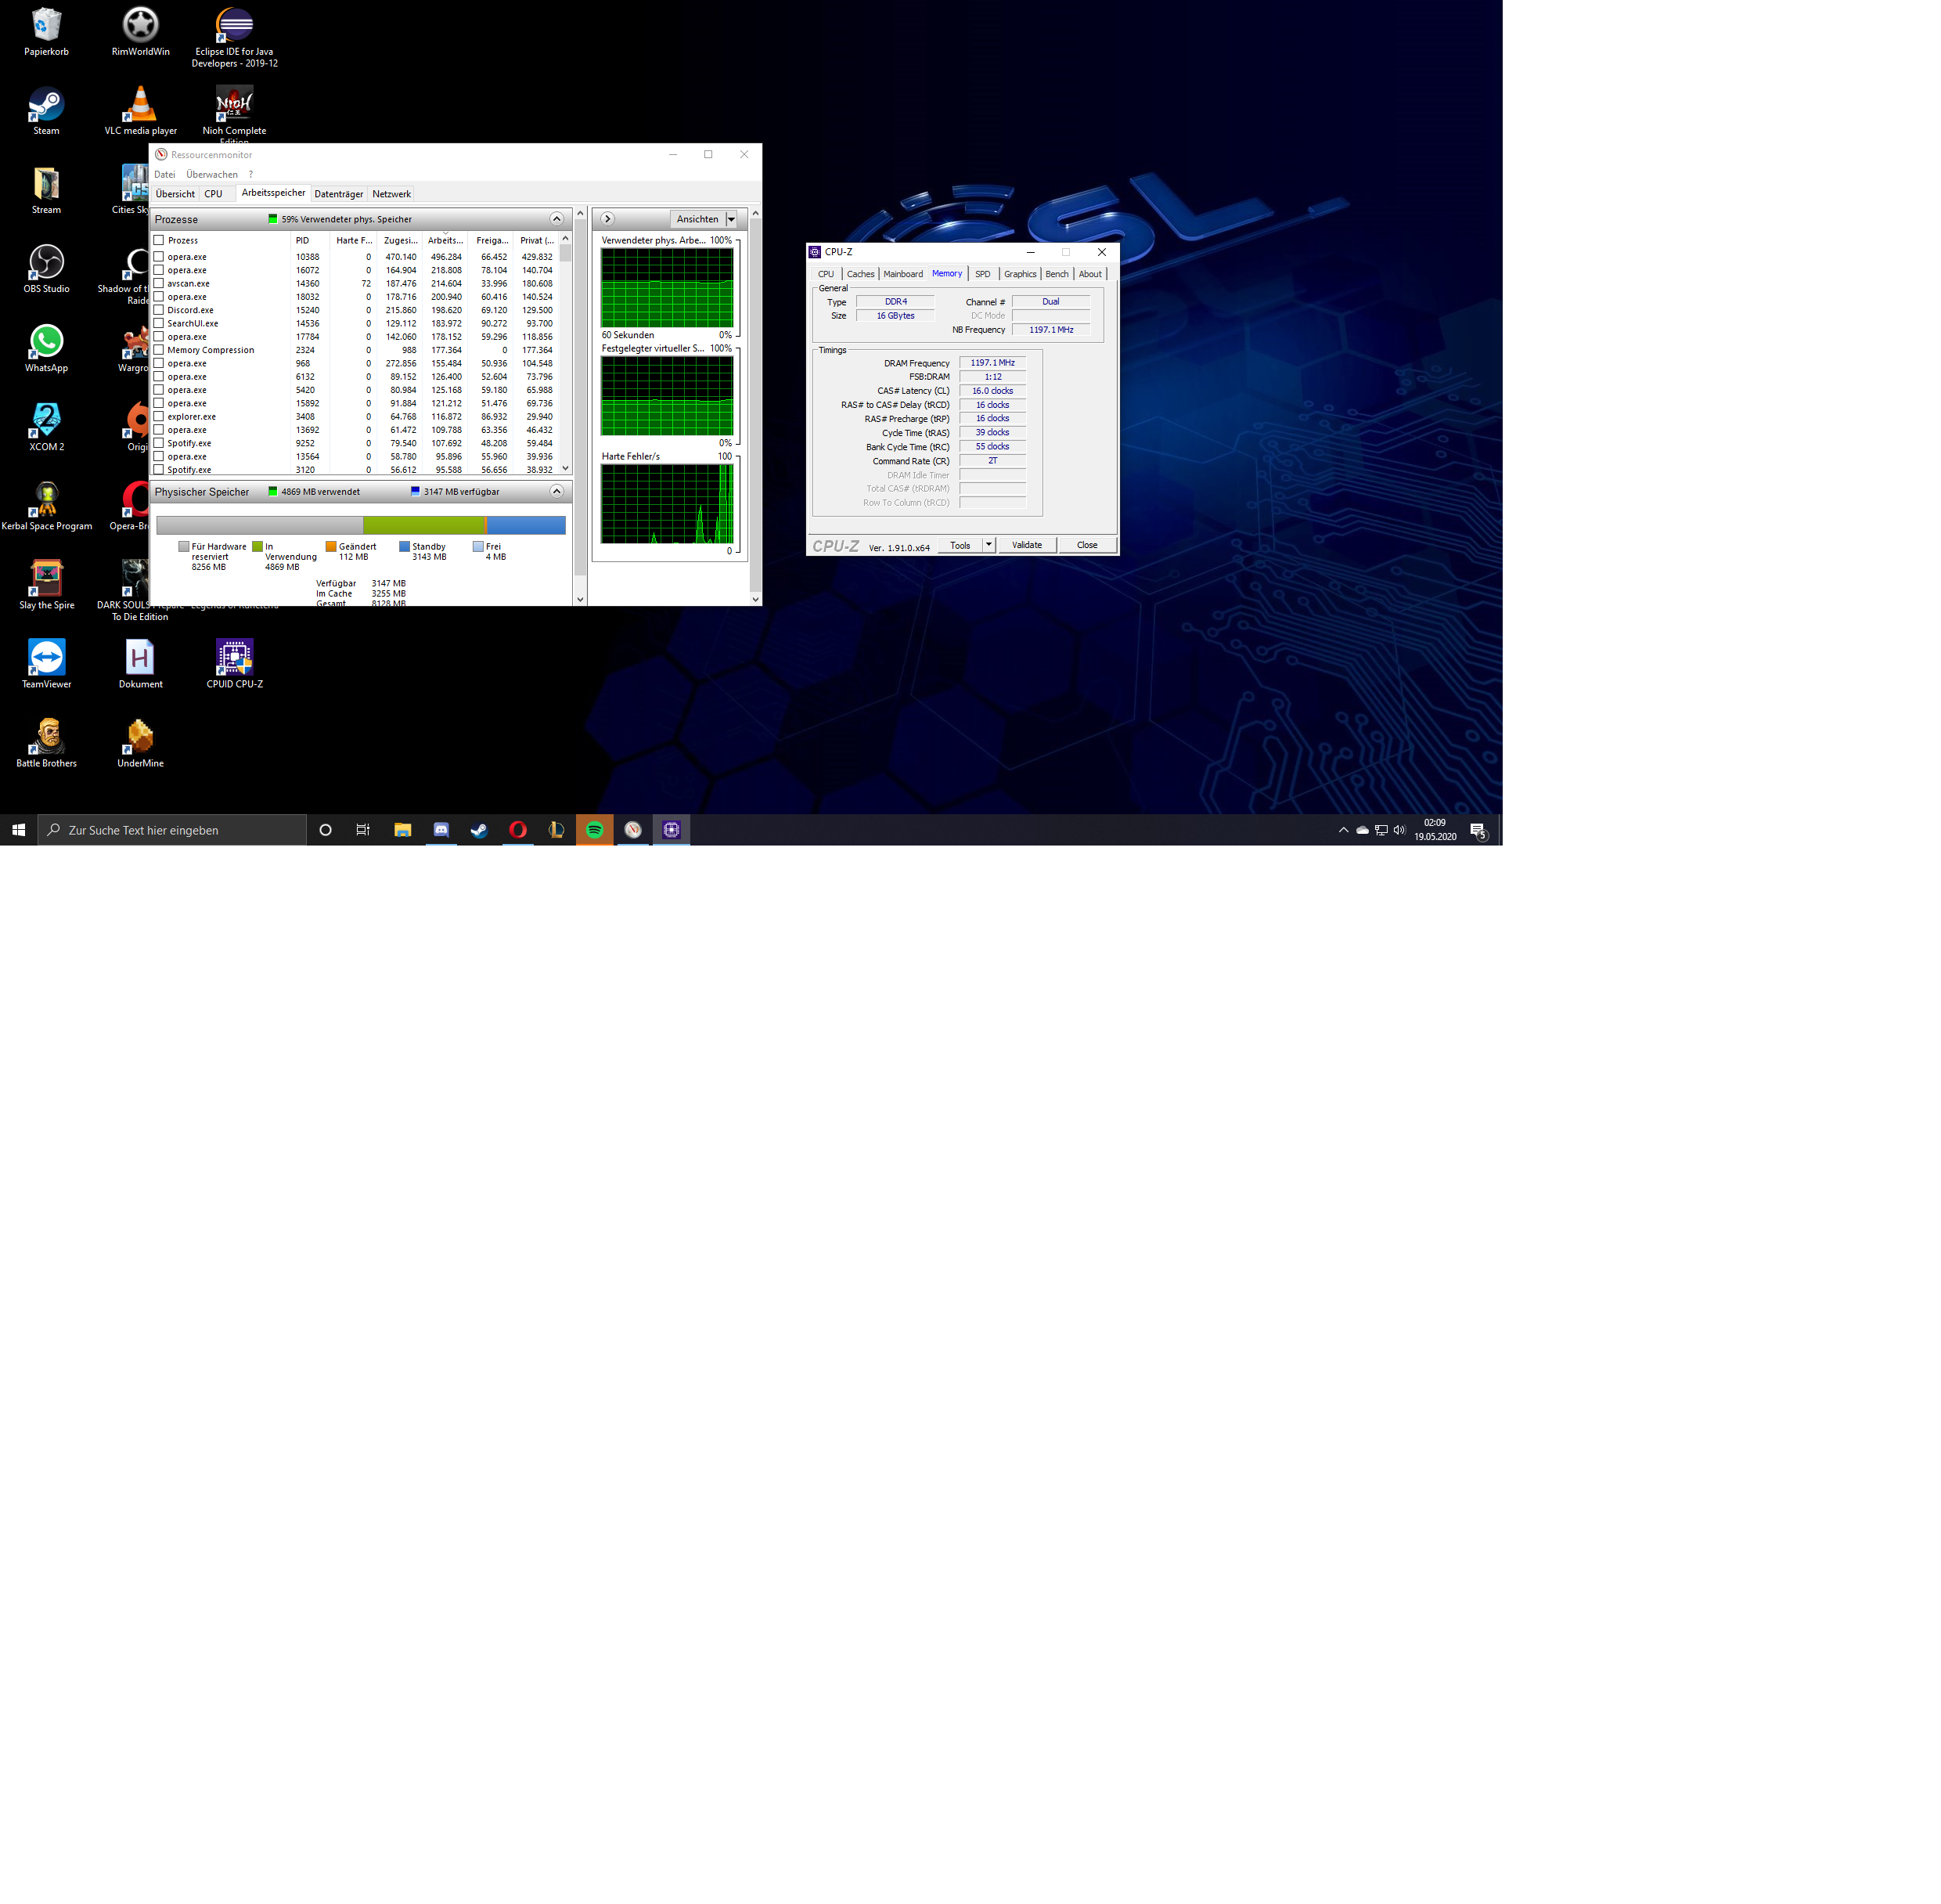Click the Validate button in CPU-Z

1027,545
